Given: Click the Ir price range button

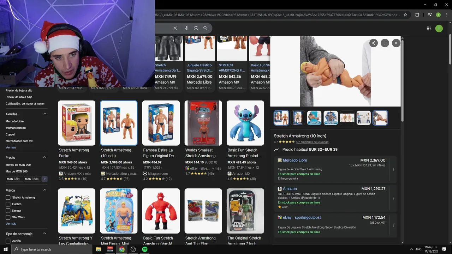Looking at the screenshot, I should click(x=44, y=179).
